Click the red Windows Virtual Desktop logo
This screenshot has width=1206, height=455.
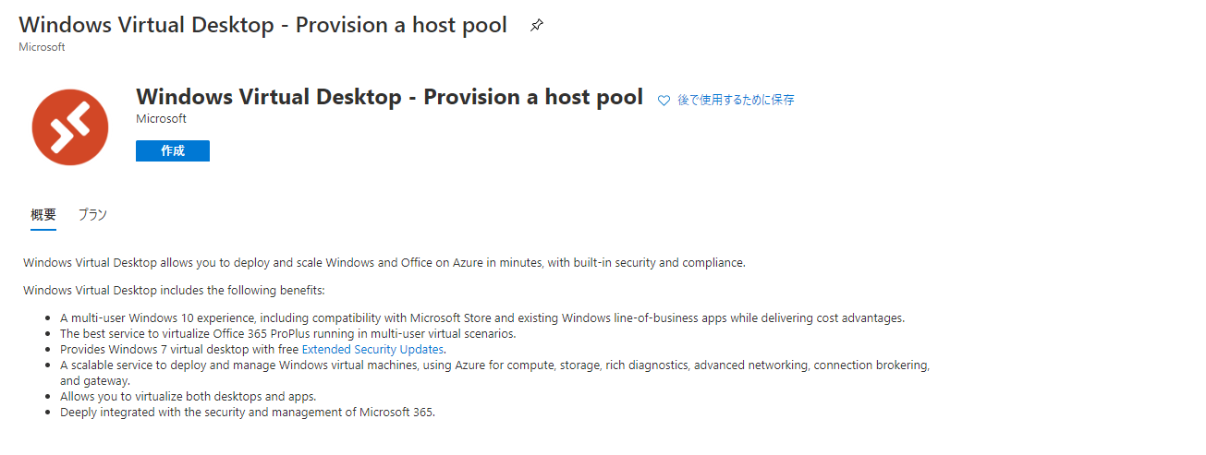click(71, 127)
